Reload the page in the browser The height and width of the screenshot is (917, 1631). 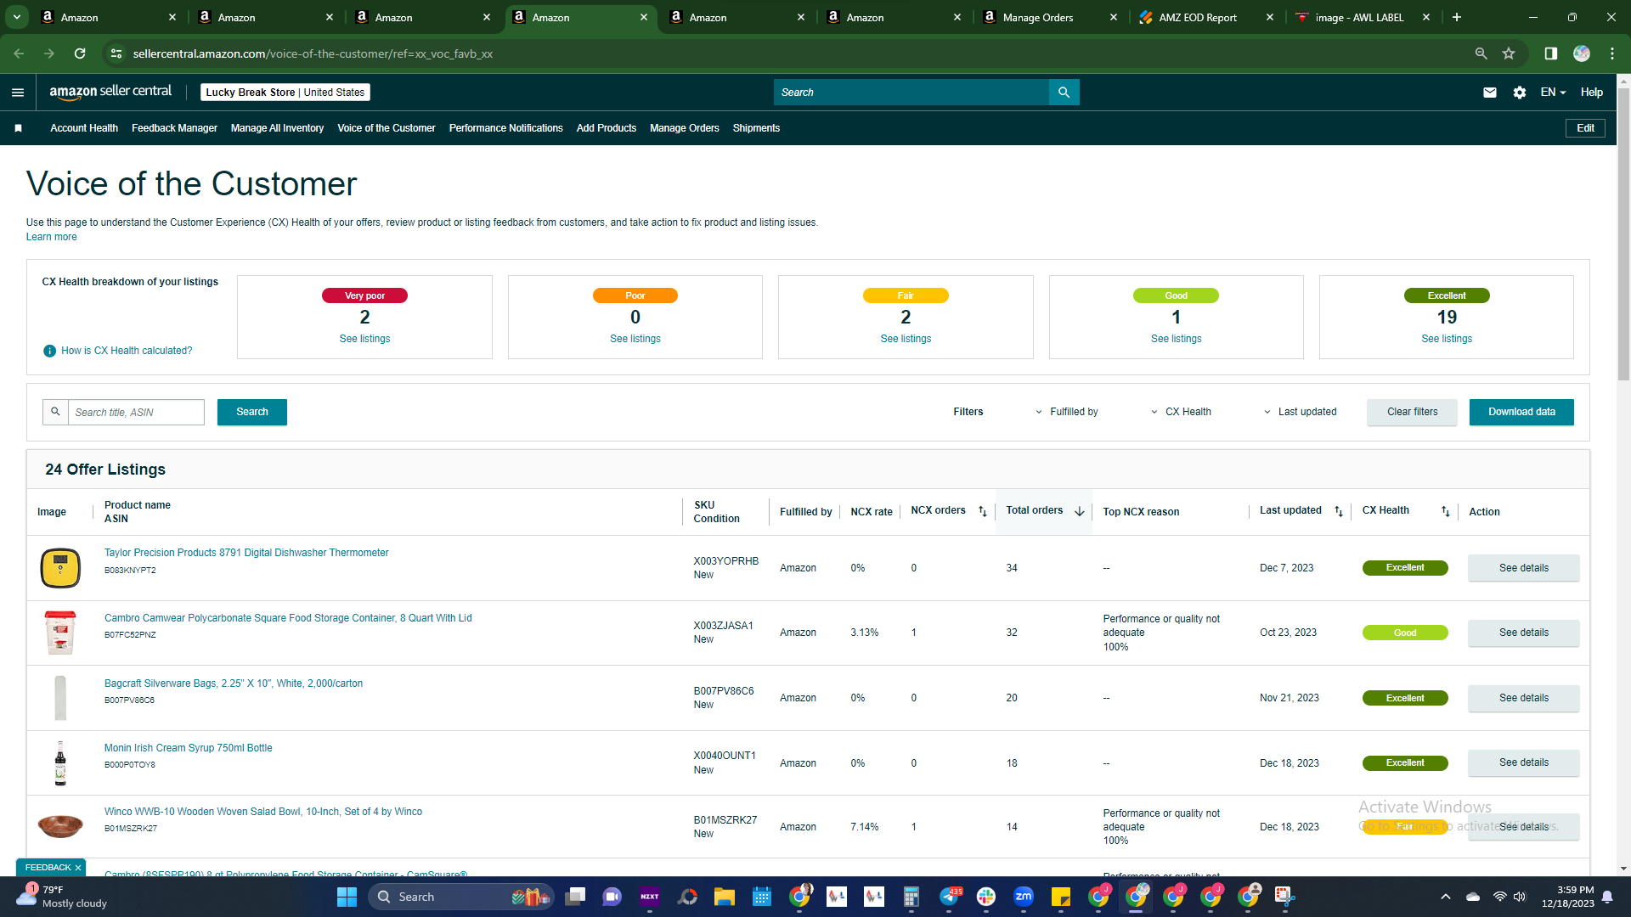click(80, 53)
